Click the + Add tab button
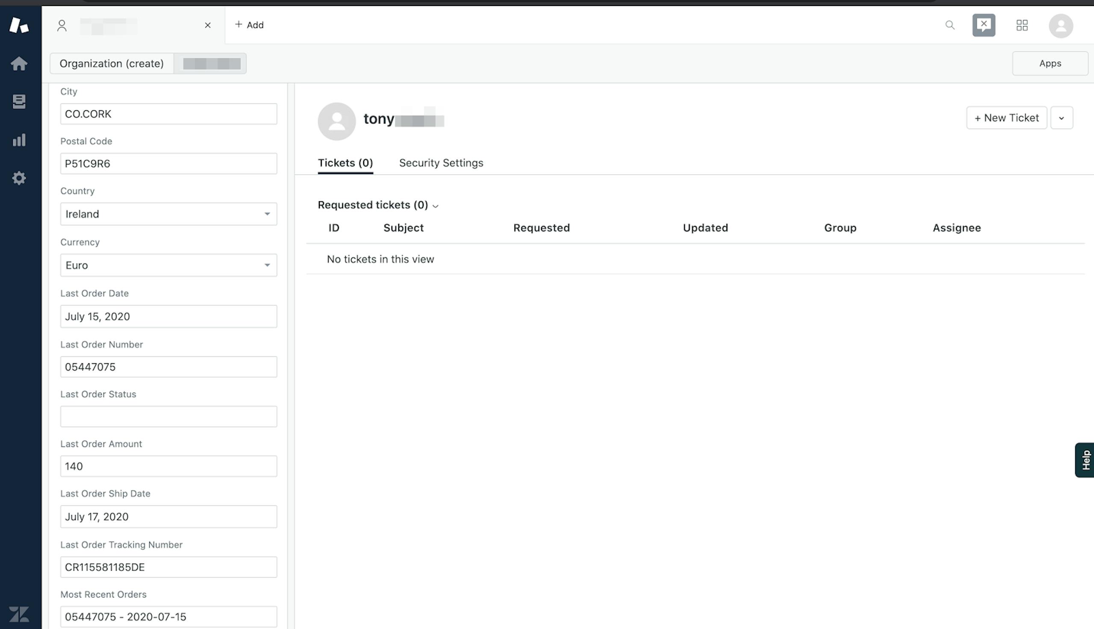Viewport: 1094px width, 629px height. (249, 25)
